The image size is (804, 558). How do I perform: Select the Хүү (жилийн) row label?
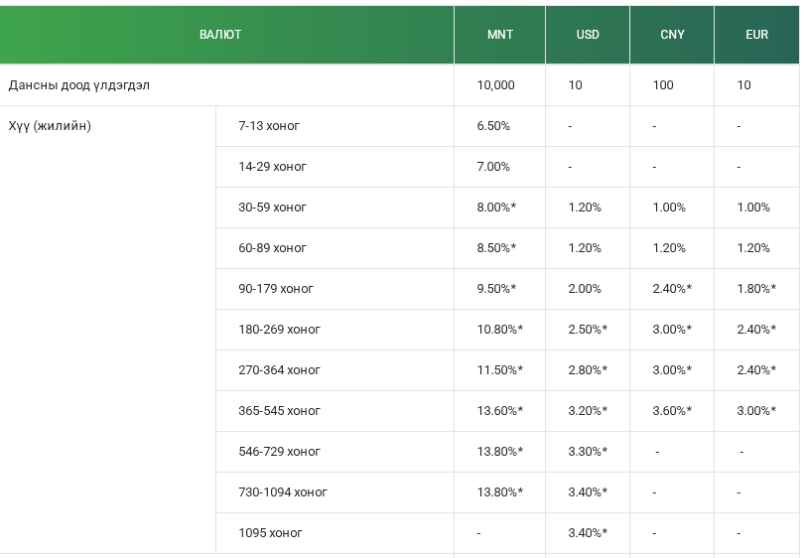(x=50, y=126)
